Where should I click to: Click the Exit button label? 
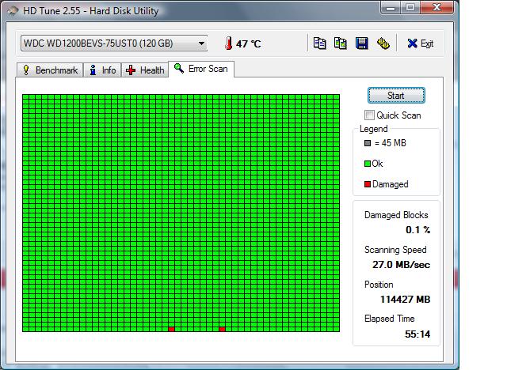[427, 43]
